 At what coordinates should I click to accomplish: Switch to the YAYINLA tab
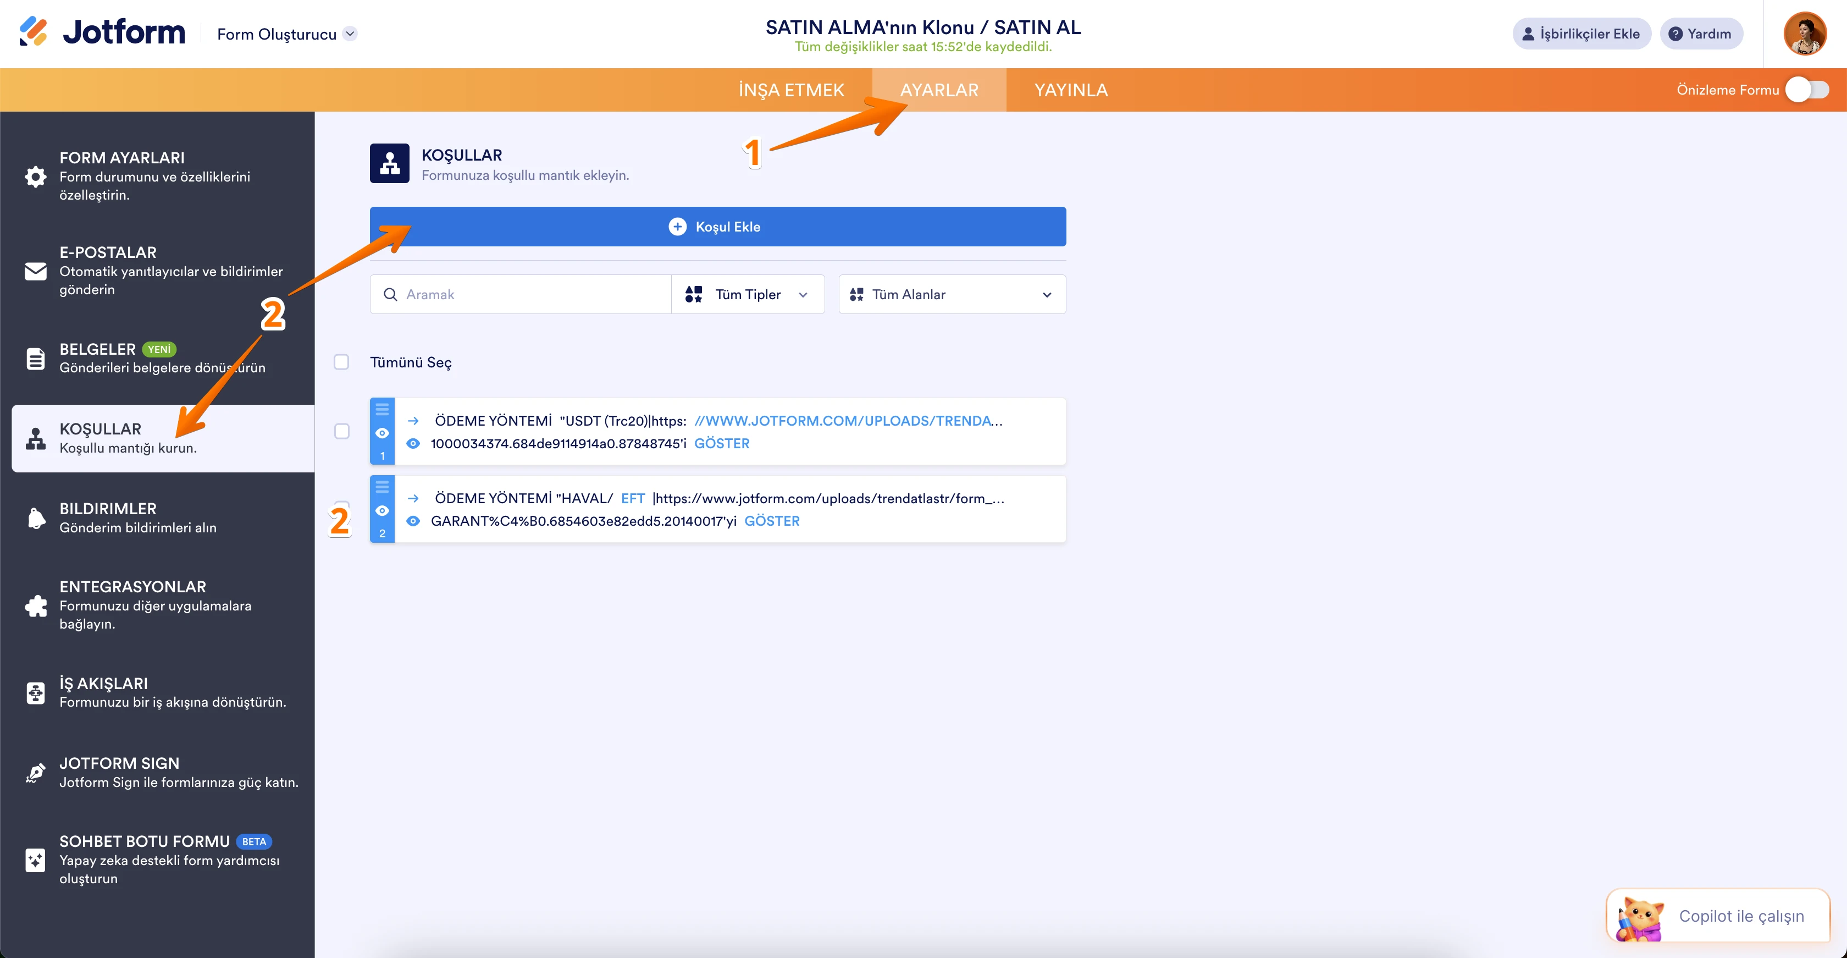coord(1071,90)
